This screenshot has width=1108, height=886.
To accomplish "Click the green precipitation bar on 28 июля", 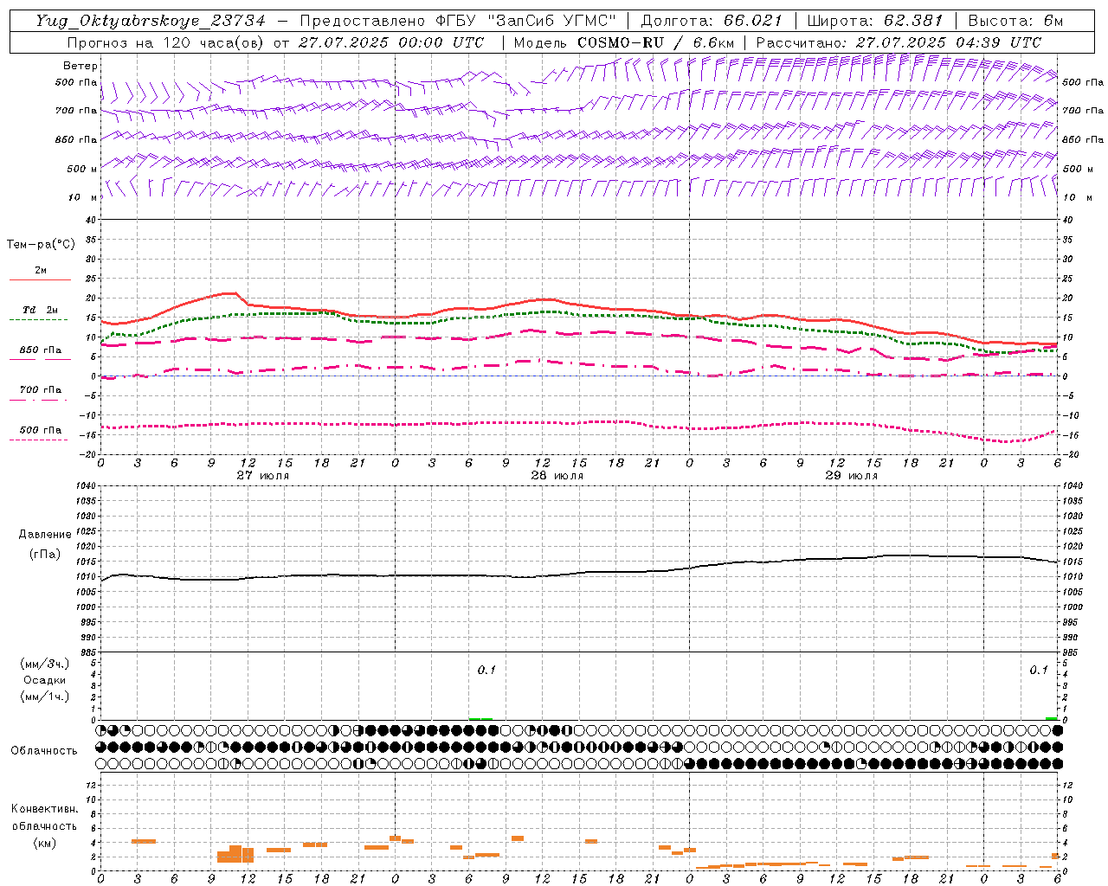I will tap(480, 718).
